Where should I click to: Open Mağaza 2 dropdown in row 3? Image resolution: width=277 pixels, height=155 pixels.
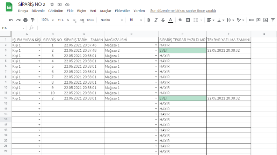[x=156, y=50]
